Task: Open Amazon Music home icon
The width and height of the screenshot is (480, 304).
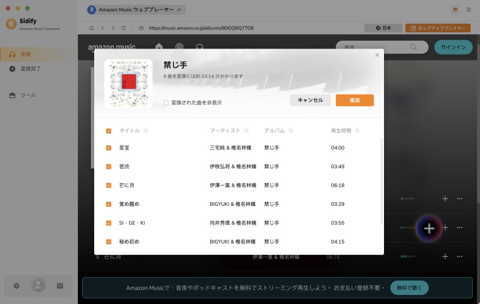Action: (159, 47)
